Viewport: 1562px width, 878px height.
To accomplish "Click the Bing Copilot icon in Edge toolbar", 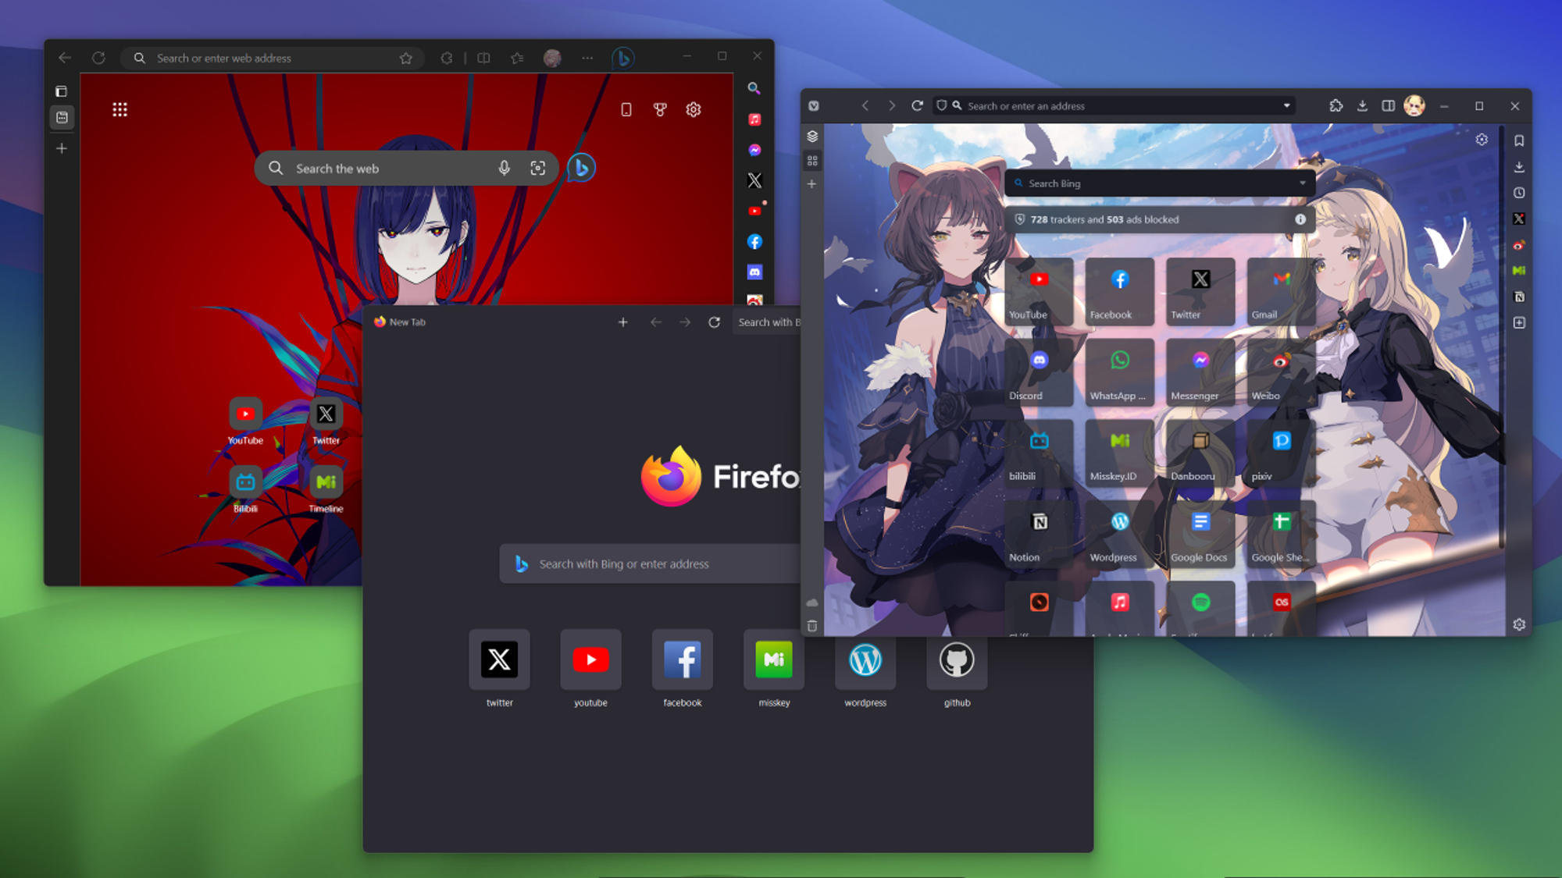I will [622, 58].
